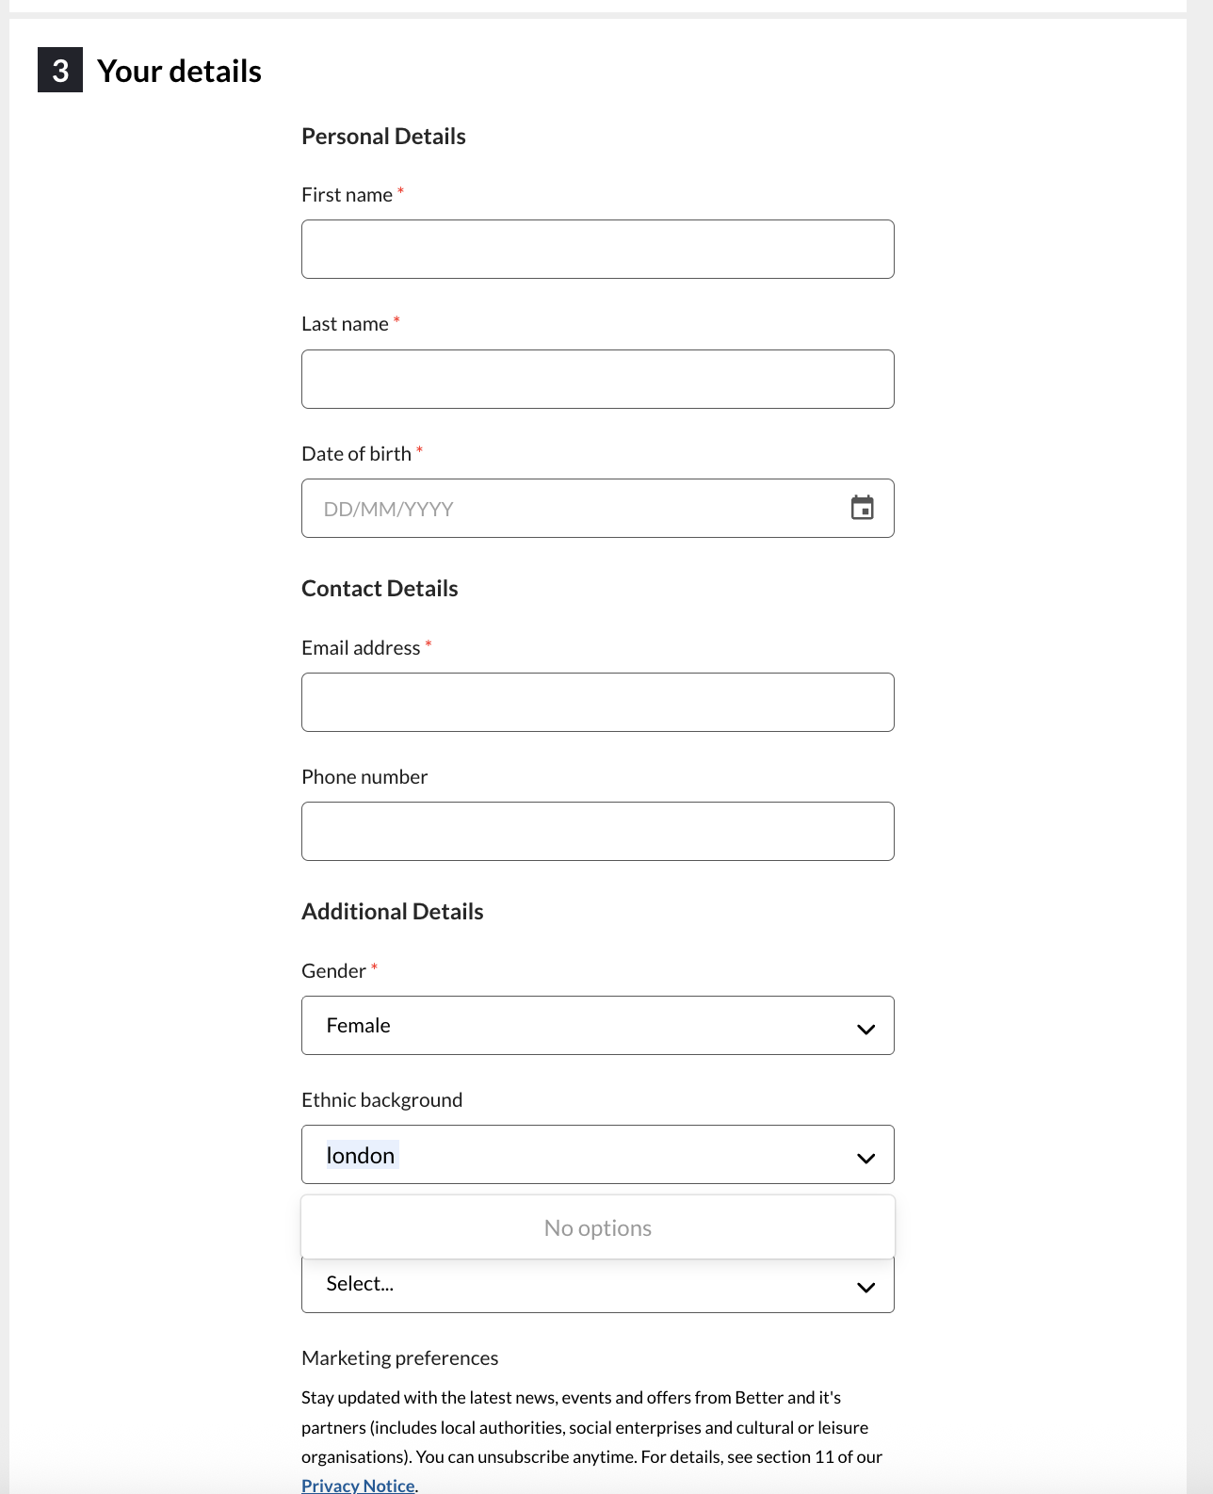This screenshot has width=1213, height=1494.
Task: Click the highlighted london search text
Action: [362, 1155]
